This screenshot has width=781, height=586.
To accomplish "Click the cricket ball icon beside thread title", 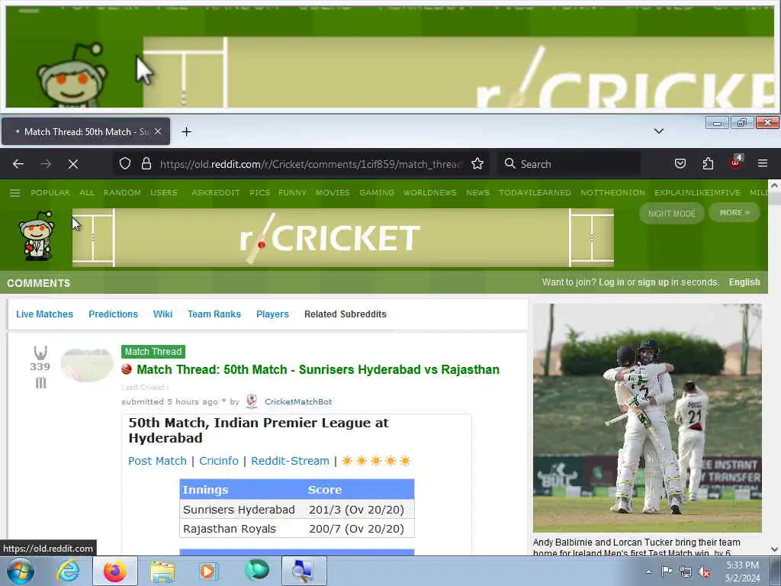I will tap(127, 369).
